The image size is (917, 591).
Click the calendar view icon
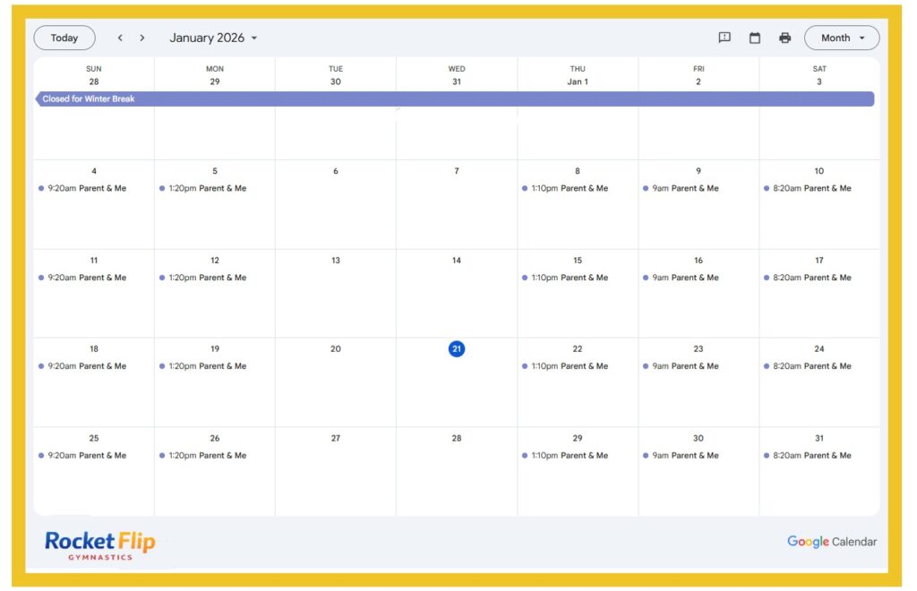[x=755, y=38]
